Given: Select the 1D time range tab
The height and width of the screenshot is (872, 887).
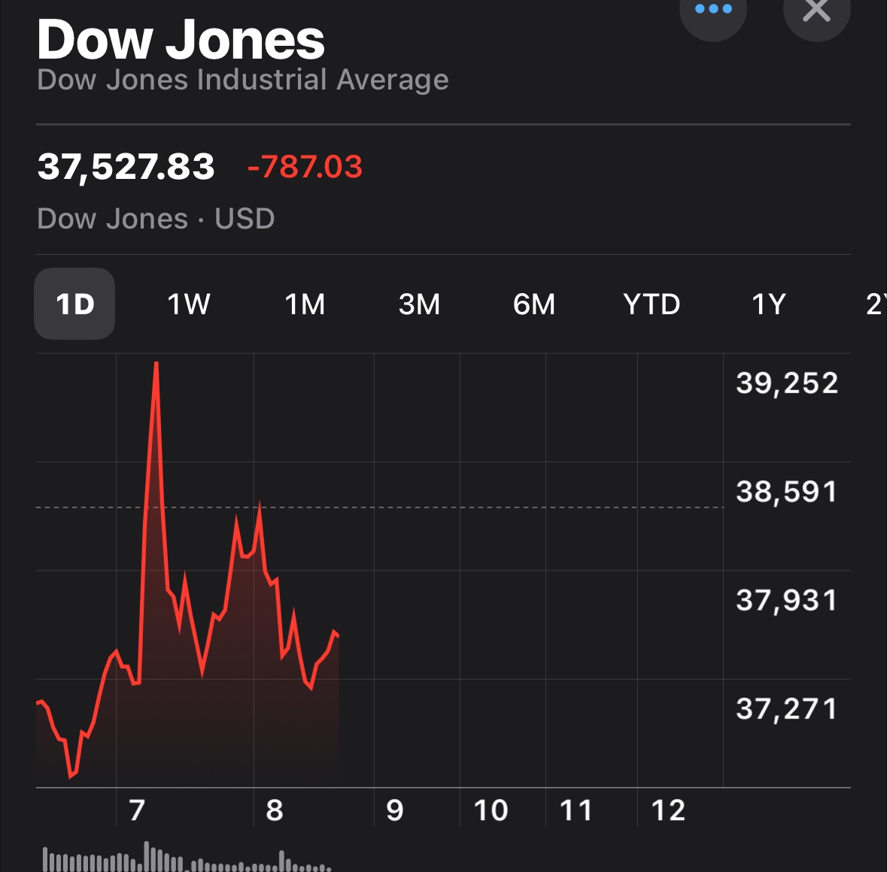Looking at the screenshot, I should point(74,304).
